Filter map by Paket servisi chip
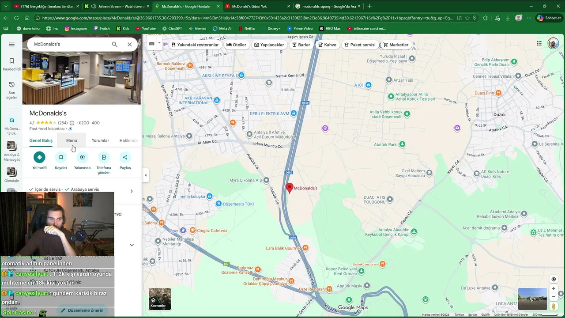The image size is (565, 318). [x=360, y=45]
